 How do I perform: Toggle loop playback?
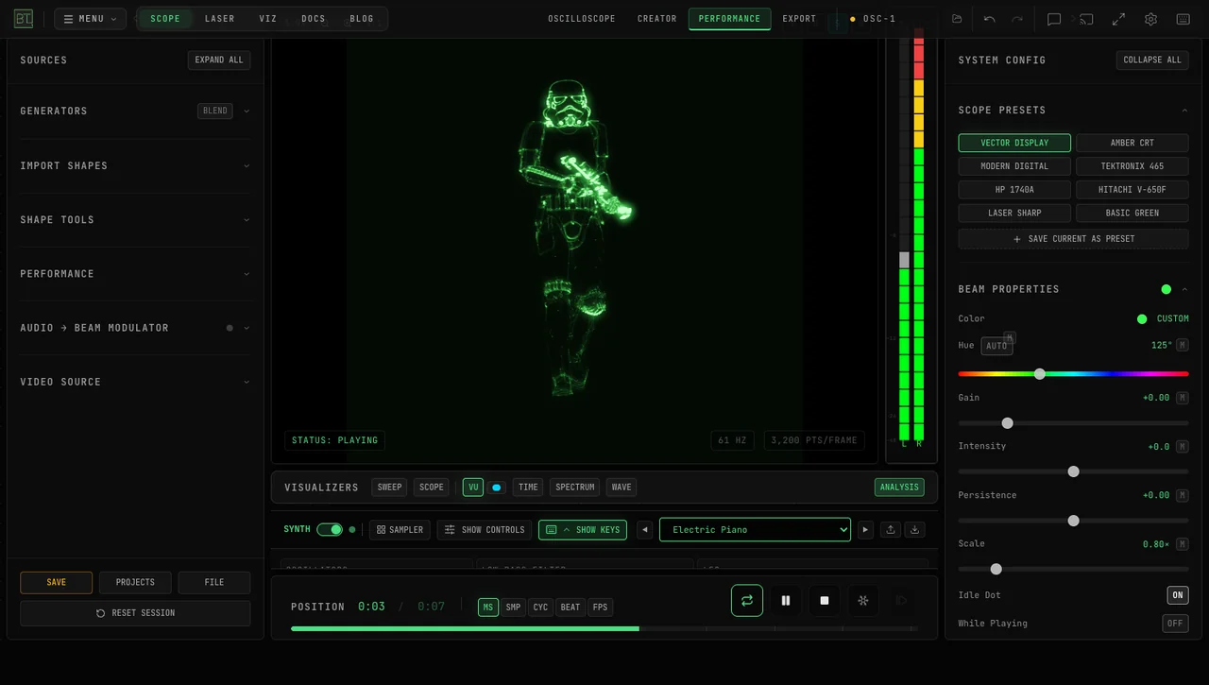[x=747, y=600]
